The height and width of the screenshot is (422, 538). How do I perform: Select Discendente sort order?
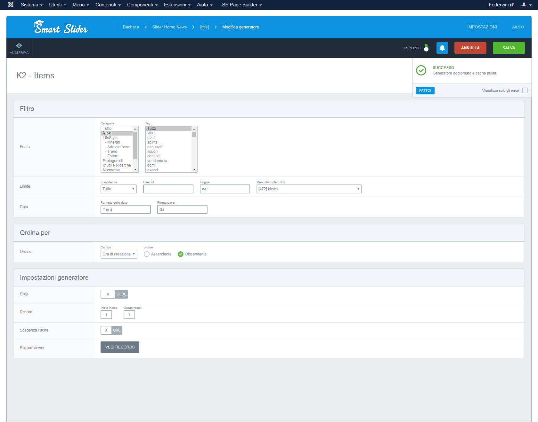(x=192, y=254)
